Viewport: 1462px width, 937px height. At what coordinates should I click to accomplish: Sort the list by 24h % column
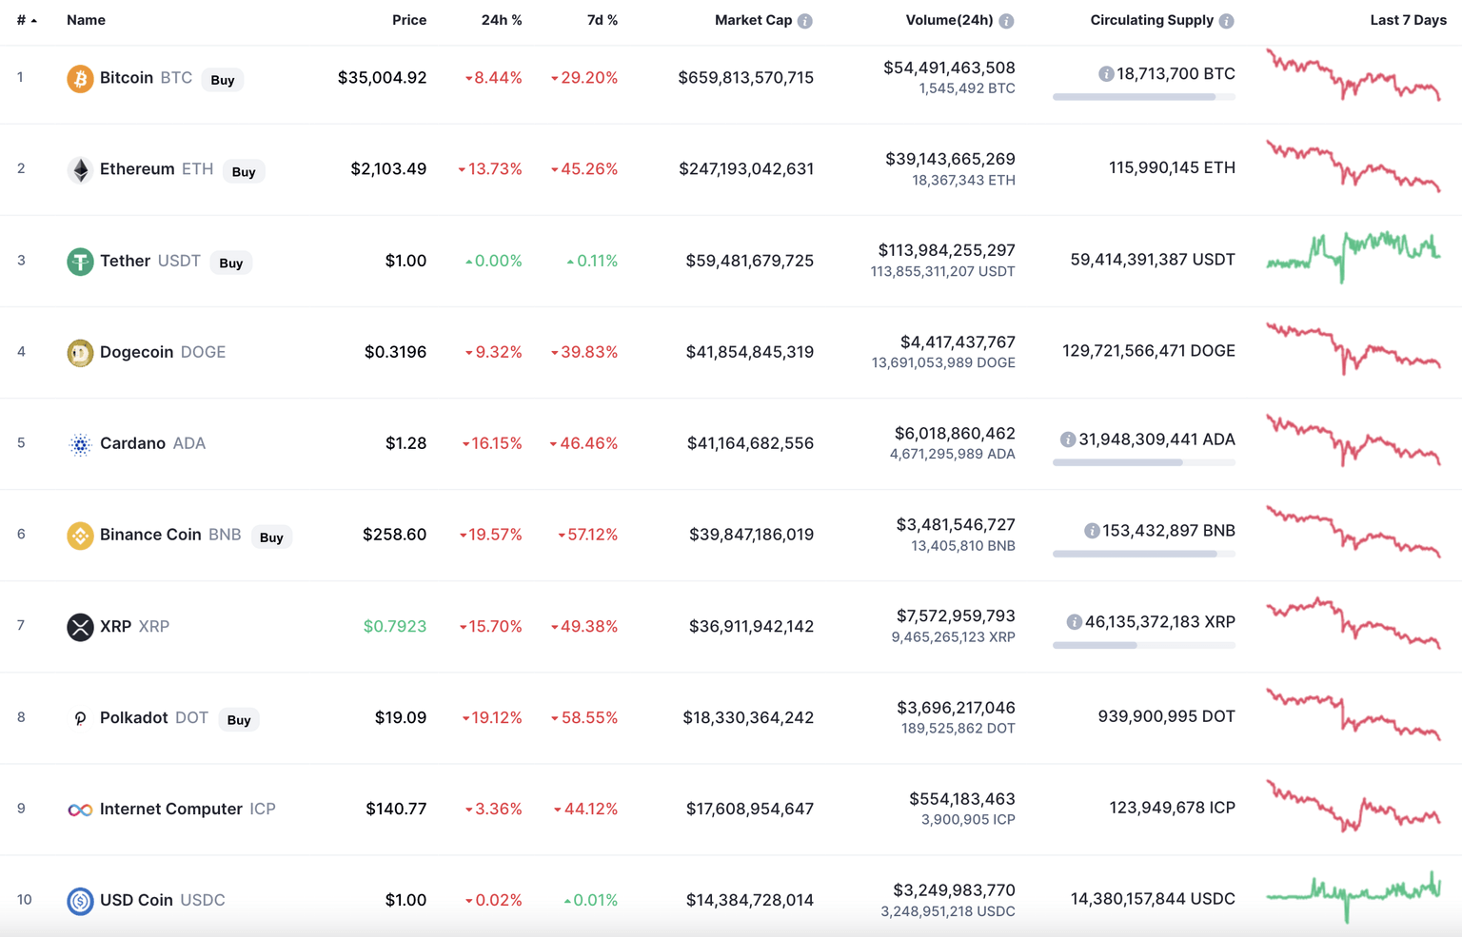click(x=501, y=20)
